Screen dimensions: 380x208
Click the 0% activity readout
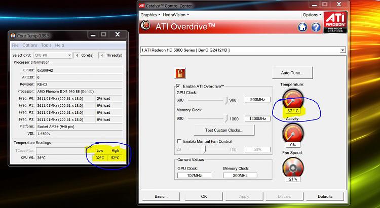(x=293, y=145)
